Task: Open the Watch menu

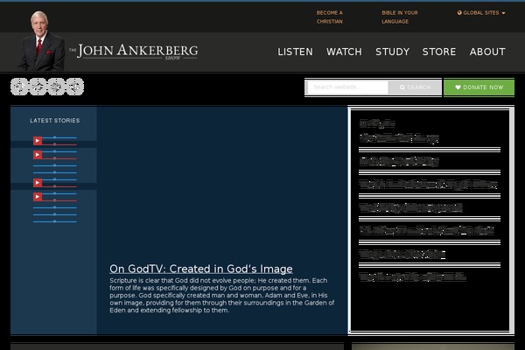Action: [x=344, y=52]
